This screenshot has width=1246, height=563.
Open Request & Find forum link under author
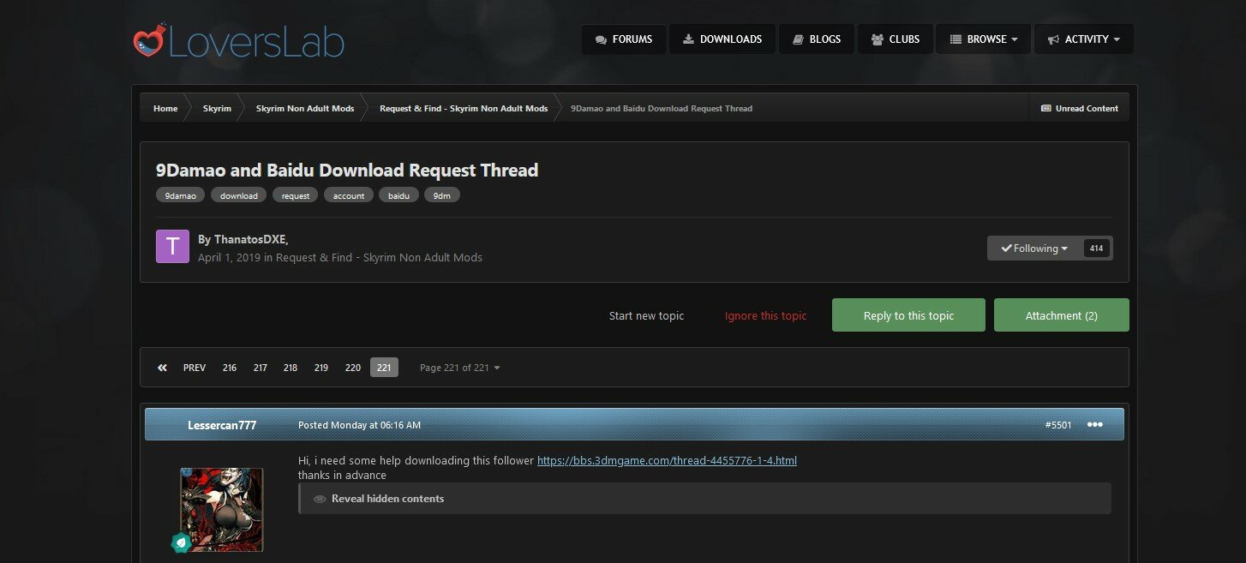coord(379,257)
